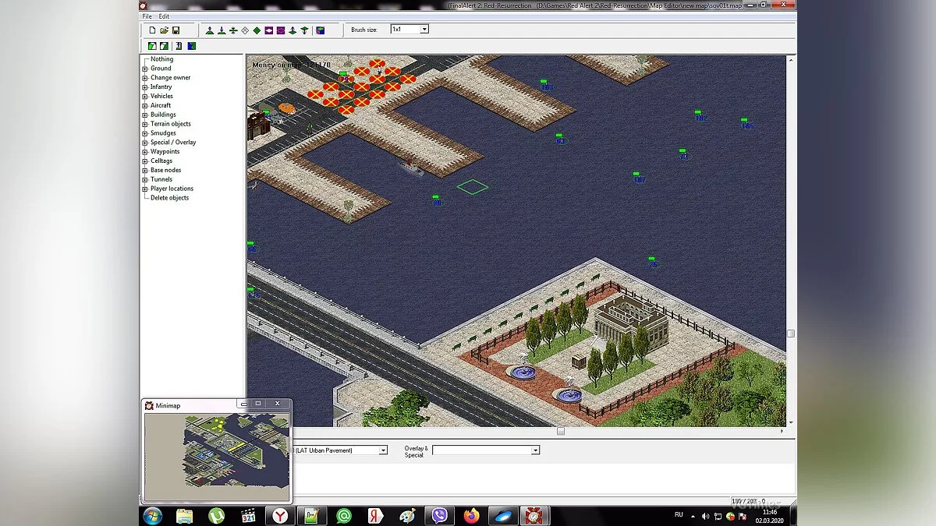Image resolution: width=936 pixels, height=526 pixels.
Task: Select the Lower ground tool icon
Action: [222, 30]
